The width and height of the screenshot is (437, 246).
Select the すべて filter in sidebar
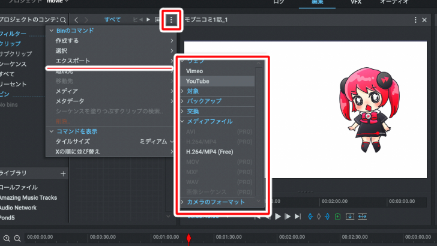tap(7, 74)
